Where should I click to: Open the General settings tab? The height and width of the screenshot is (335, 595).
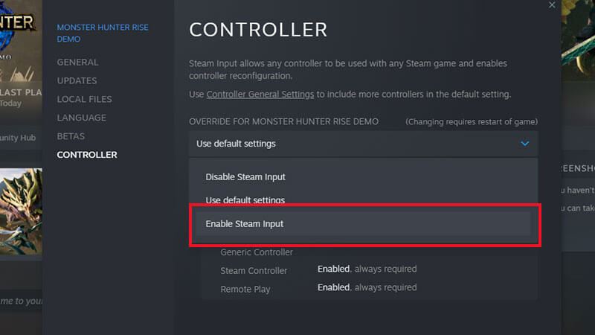pos(77,62)
